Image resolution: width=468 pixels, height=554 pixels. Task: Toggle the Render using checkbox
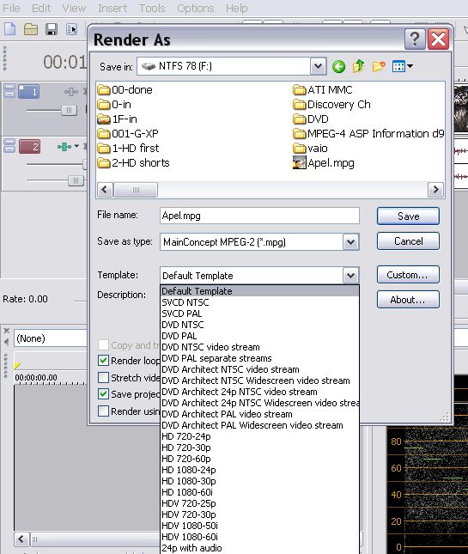click(103, 411)
